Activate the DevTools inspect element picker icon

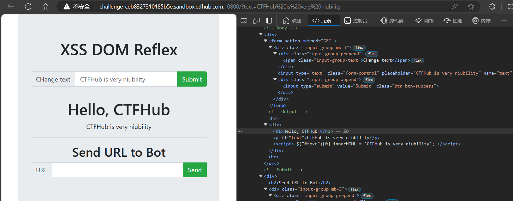coord(244,21)
